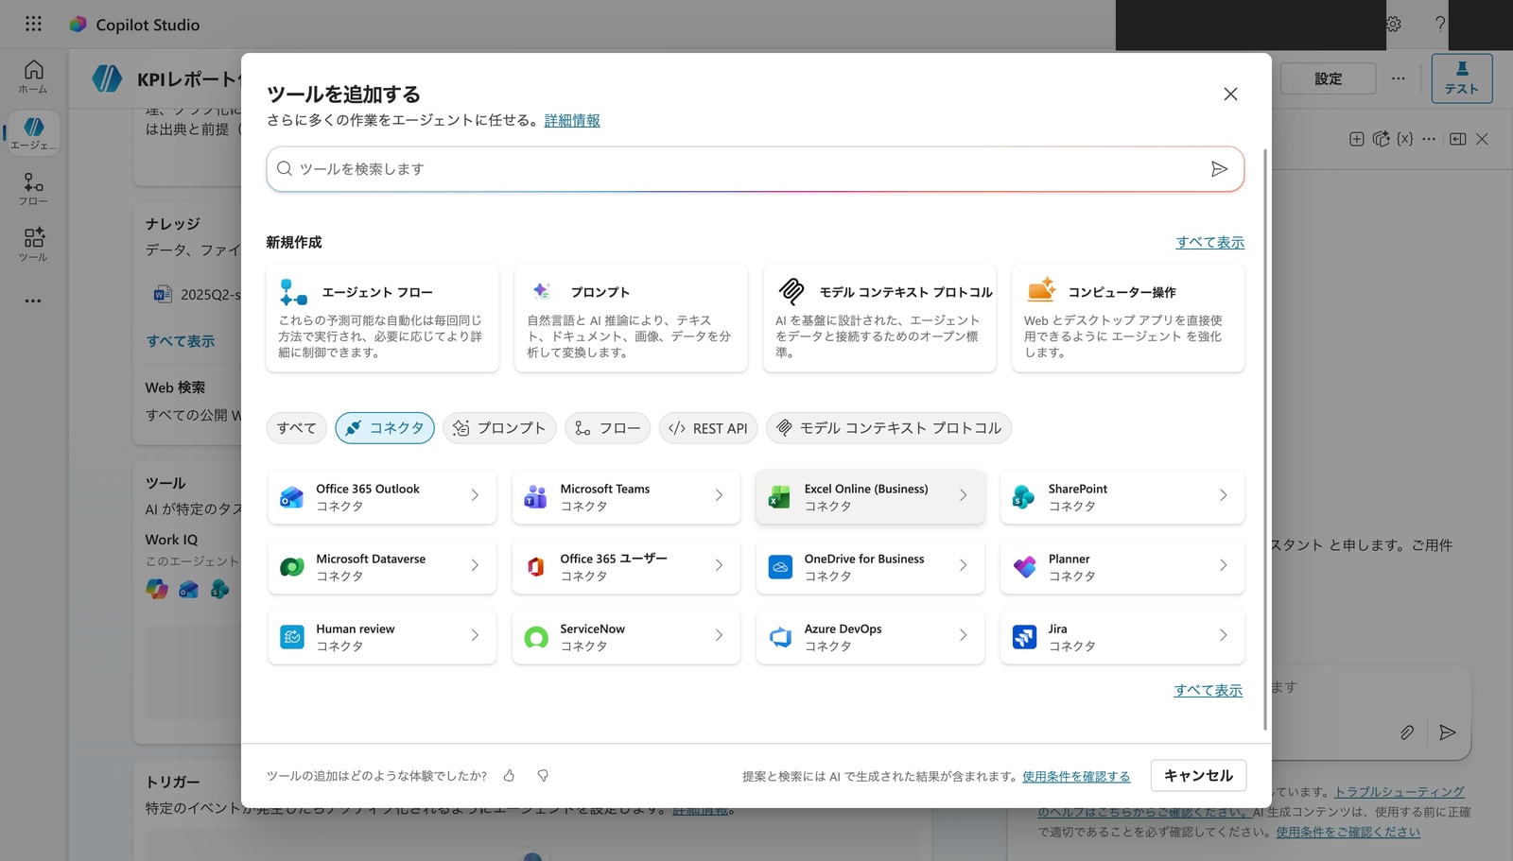1513x861 pixels.
Task: Click the dialog vertical scrollbar
Action: pos(1265,439)
